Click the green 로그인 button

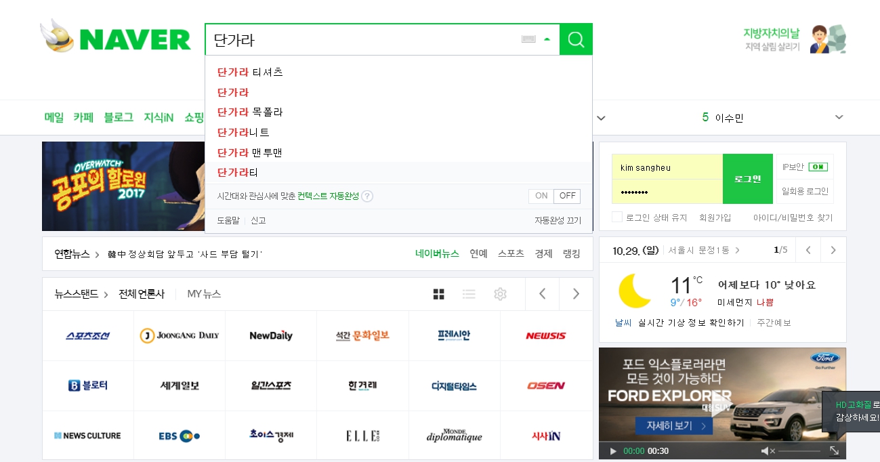pyautogui.click(x=747, y=179)
